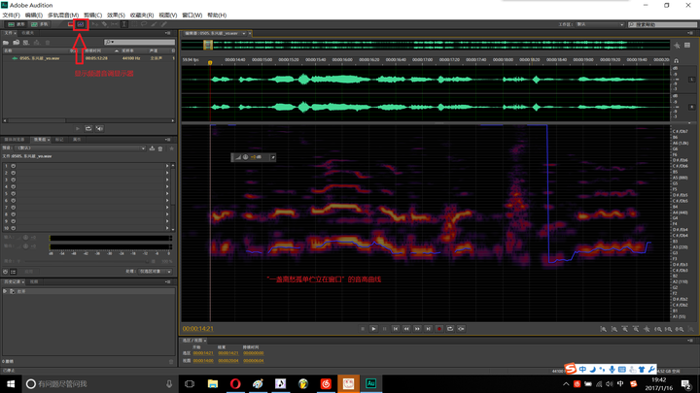Select the Move tool in toolbar

[94, 24]
